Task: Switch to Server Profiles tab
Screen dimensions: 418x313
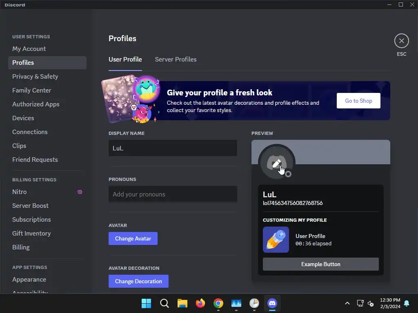Action: 176,60
